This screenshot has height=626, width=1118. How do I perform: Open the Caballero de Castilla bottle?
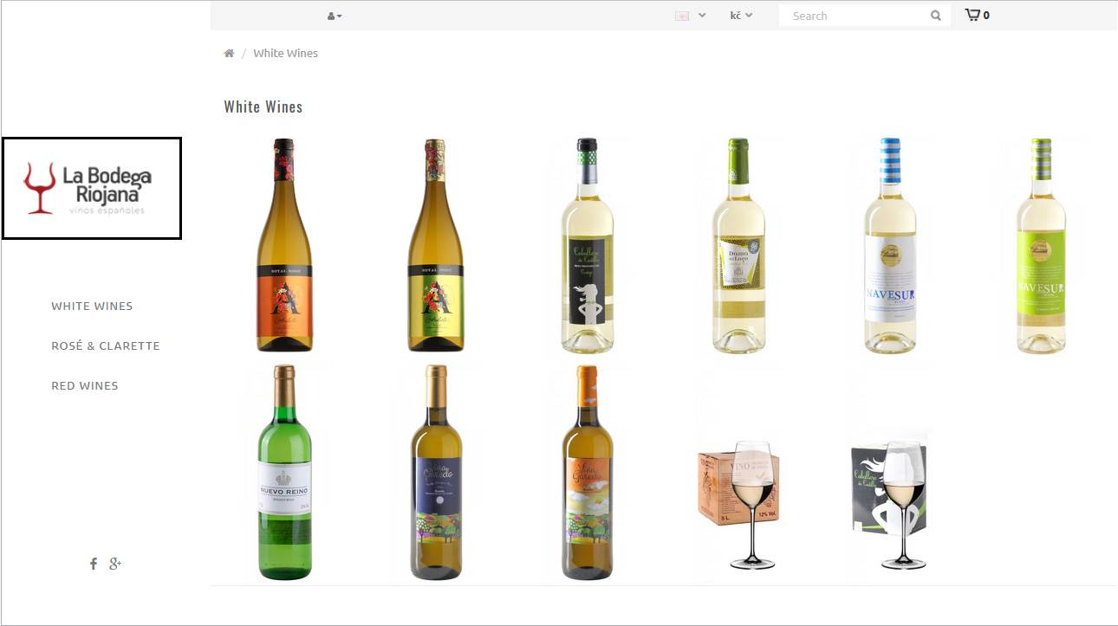click(x=588, y=246)
